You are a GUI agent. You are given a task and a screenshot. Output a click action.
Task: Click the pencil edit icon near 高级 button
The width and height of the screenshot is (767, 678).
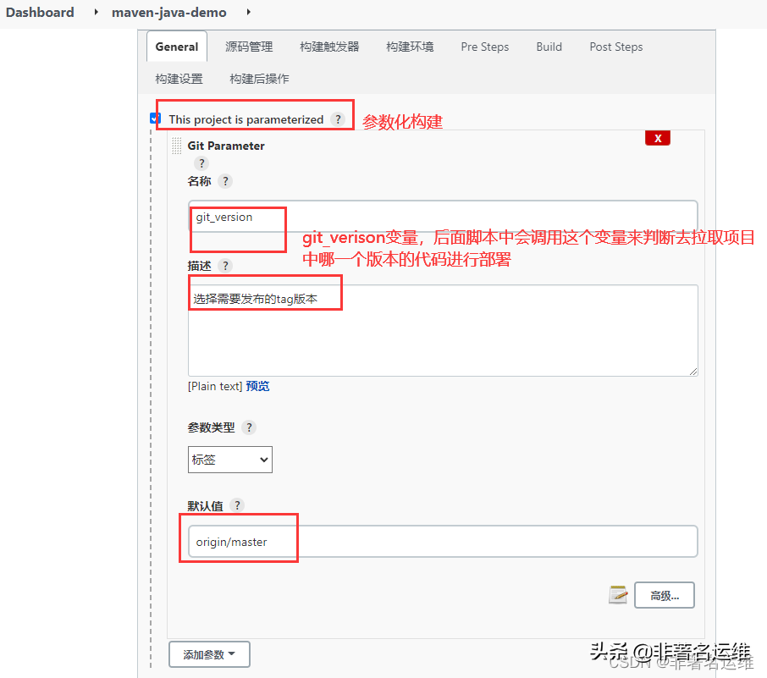click(x=618, y=595)
